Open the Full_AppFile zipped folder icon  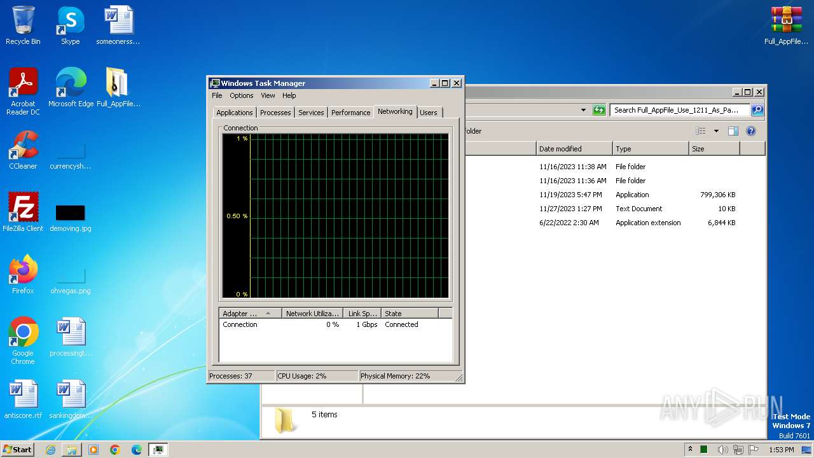(118, 87)
